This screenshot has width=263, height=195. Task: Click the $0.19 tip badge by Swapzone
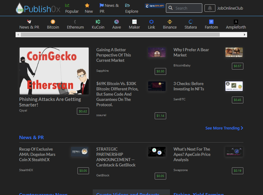(237, 171)
